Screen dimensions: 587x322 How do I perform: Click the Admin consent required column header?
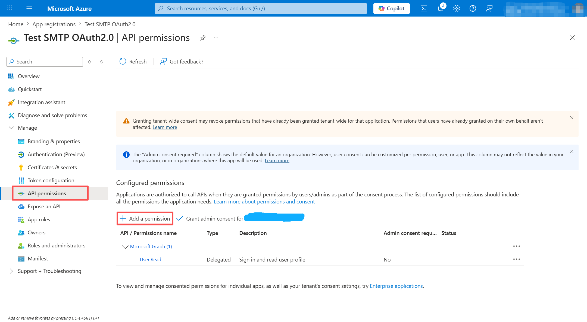click(x=410, y=233)
